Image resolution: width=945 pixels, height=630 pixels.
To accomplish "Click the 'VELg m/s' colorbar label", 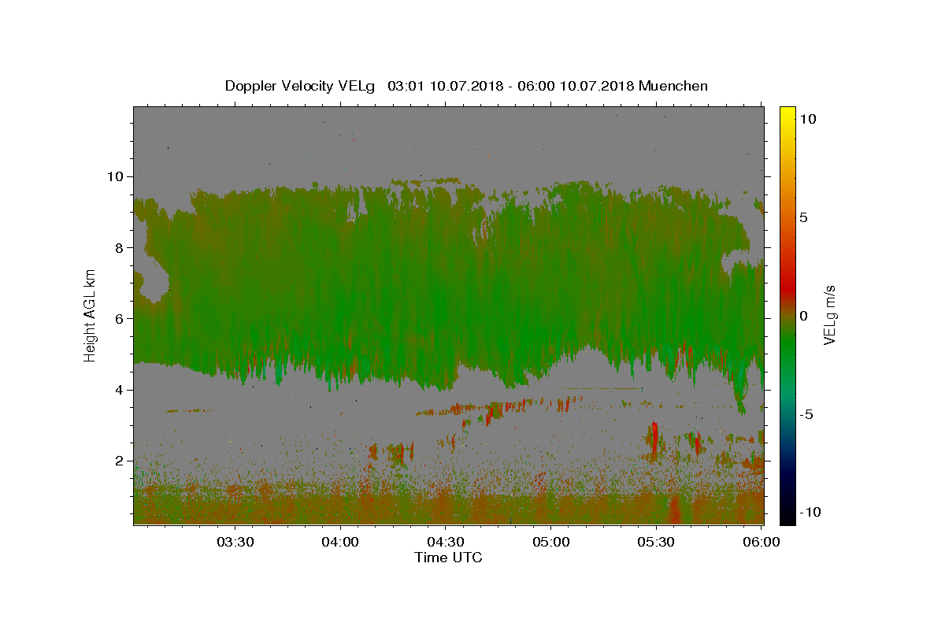I will click(x=829, y=315).
